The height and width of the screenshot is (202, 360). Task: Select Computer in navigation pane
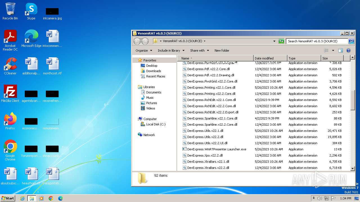pos(150,119)
